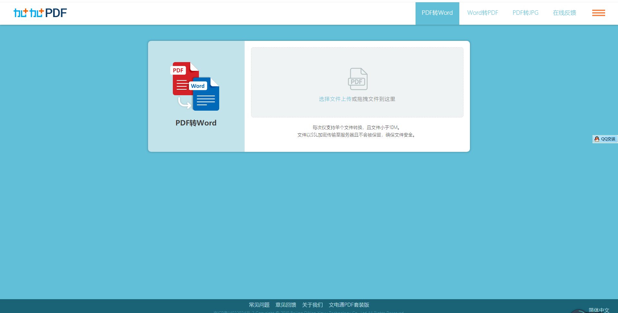Open the 常见问题 footer link

(x=259, y=305)
